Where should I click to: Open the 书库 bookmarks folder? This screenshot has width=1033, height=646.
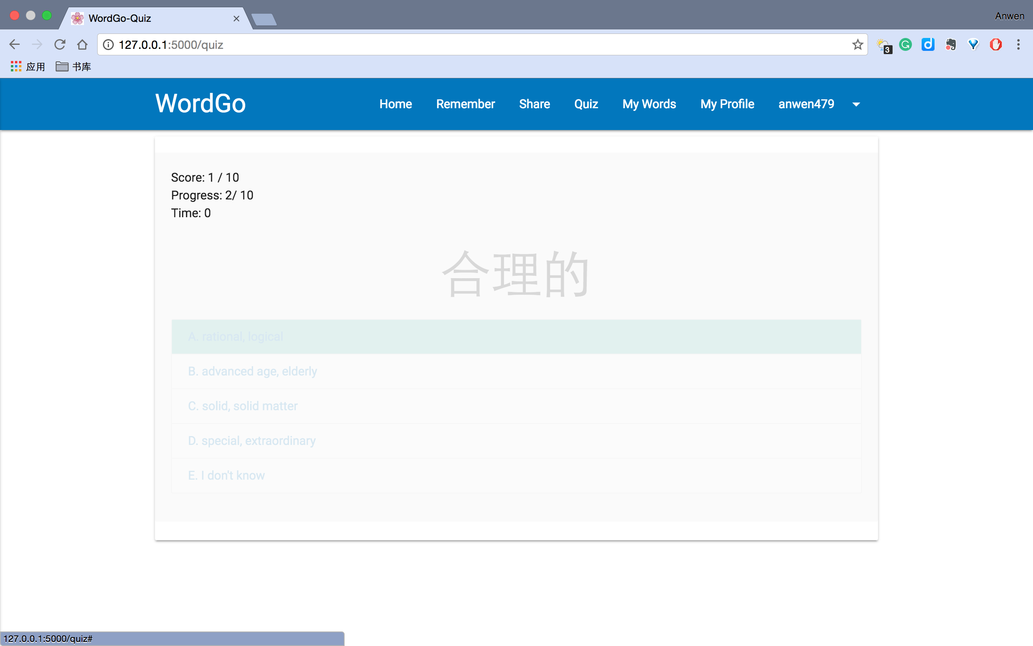click(73, 67)
